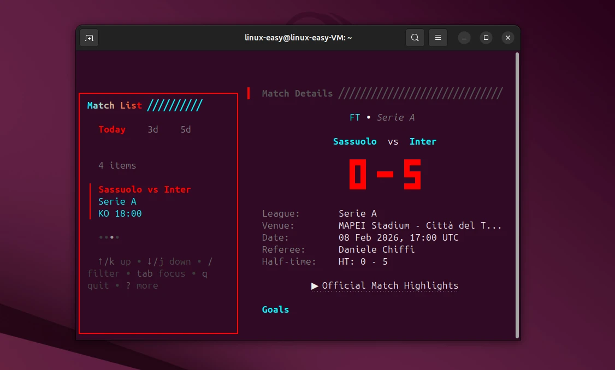Open a new terminal tab
This screenshot has height=370, width=615.
pyautogui.click(x=89, y=38)
